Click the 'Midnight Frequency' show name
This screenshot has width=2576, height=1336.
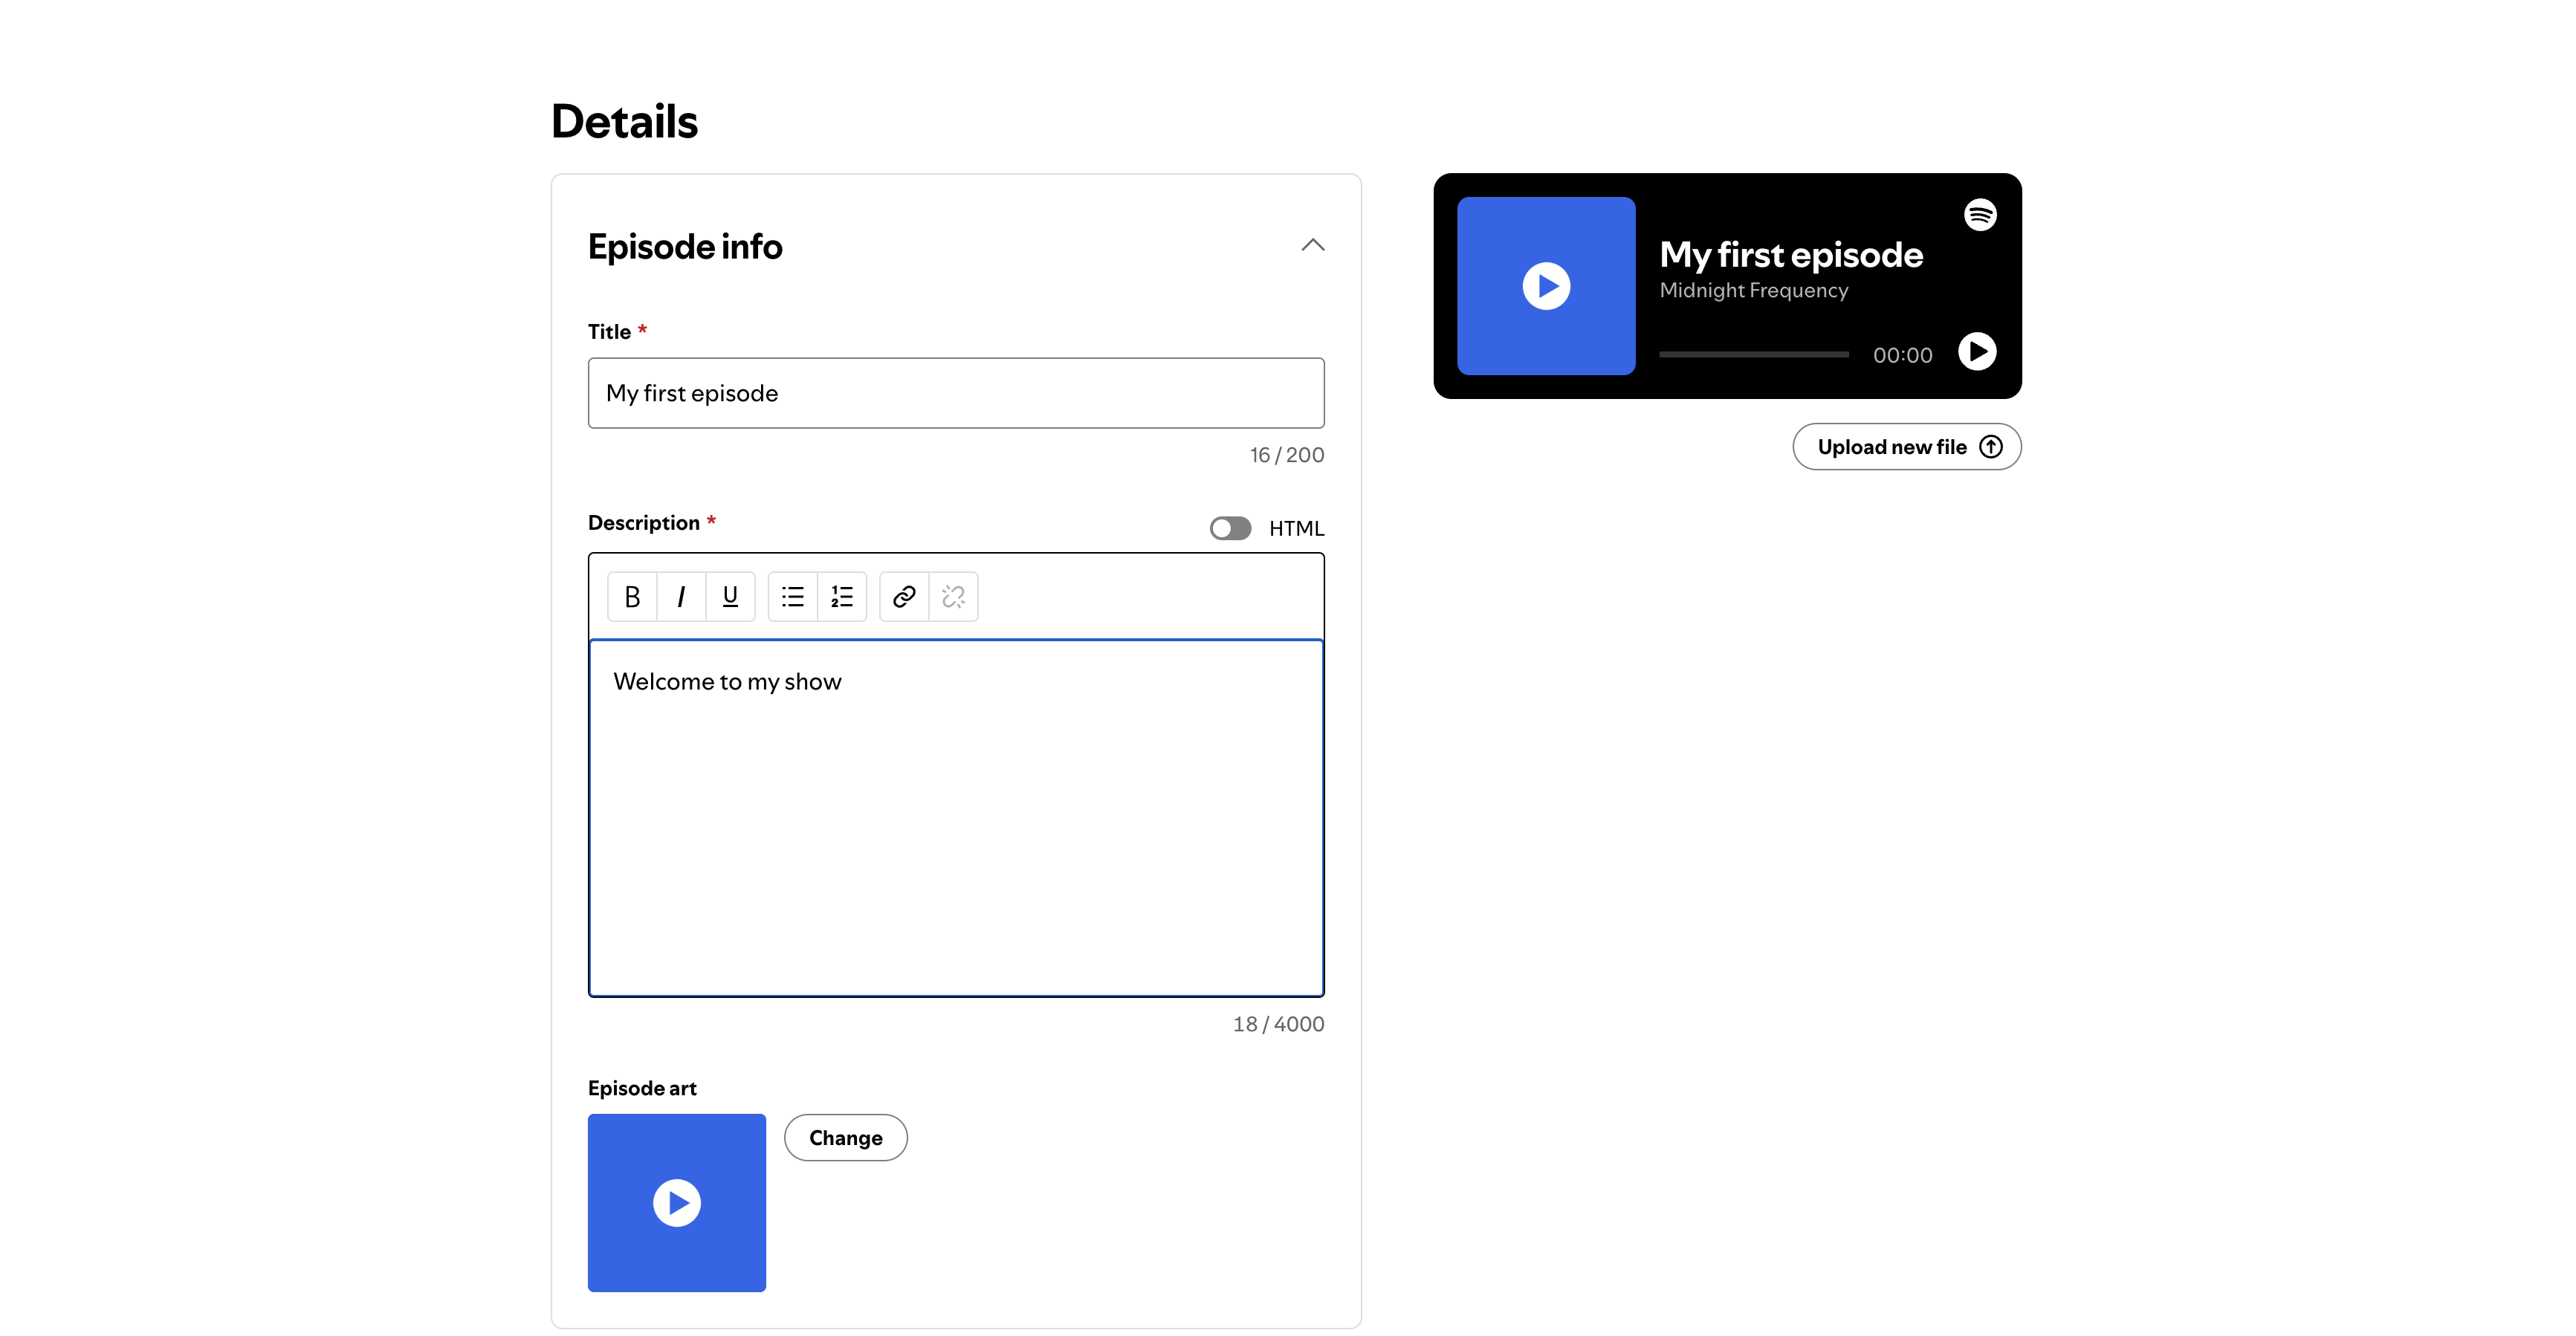pyautogui.click(x=1754, y=290)
